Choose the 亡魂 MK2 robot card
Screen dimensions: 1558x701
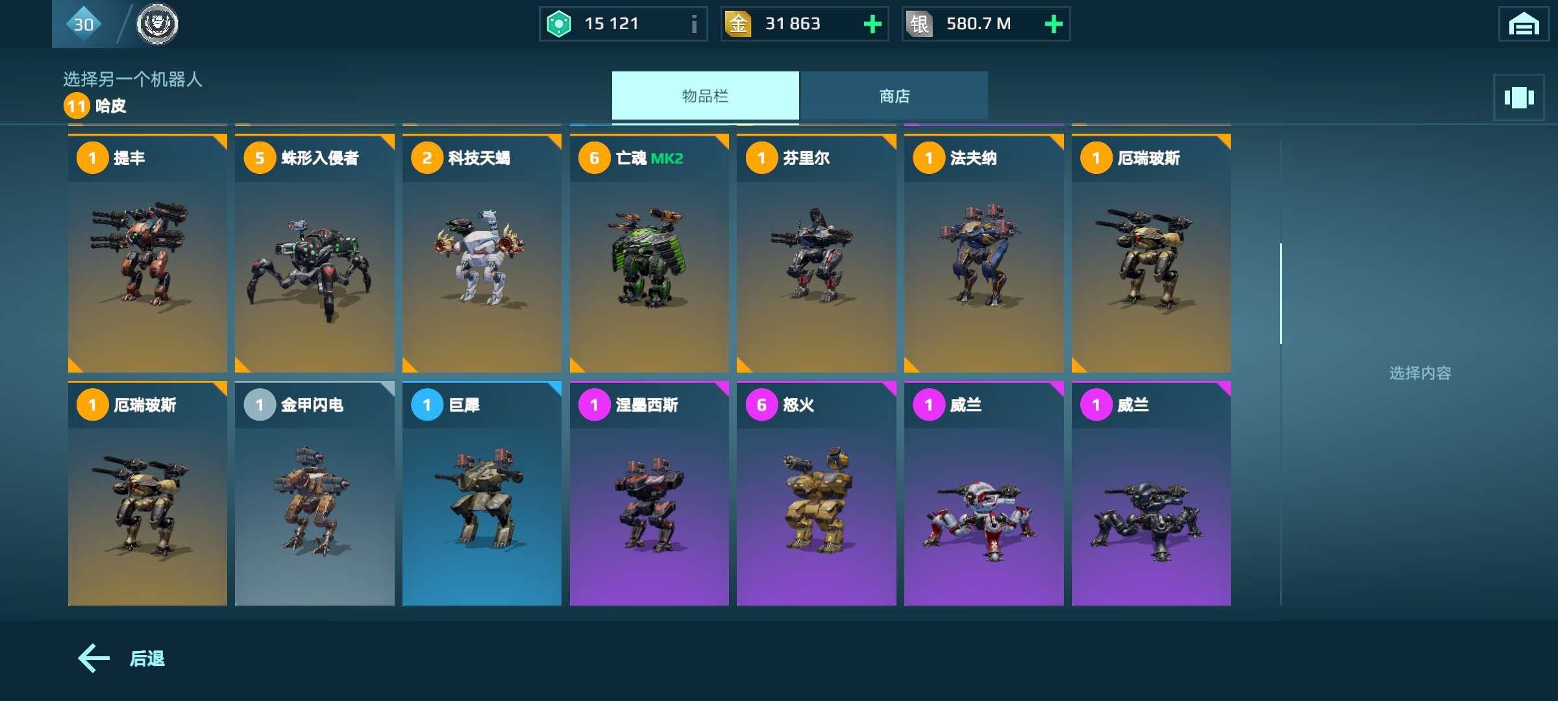click(649, 253)
